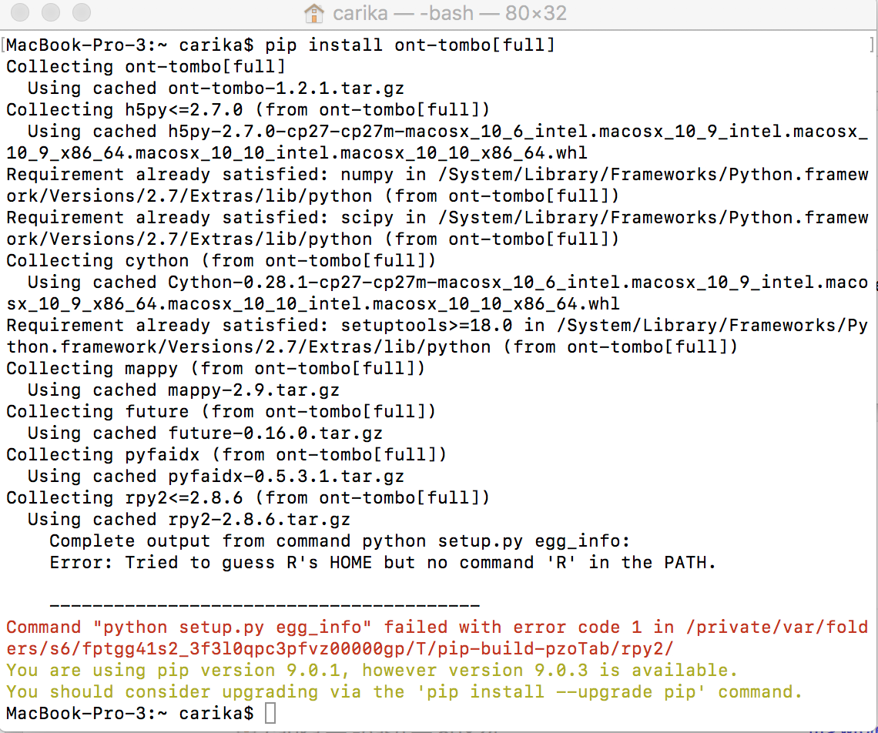Click the scrollback marker on the right edge
The image size is (878, 733).
click(x=873, y=46)
